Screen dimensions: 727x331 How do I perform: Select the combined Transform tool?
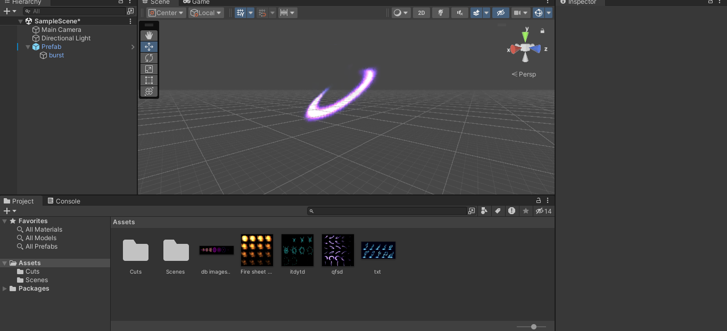149,91
